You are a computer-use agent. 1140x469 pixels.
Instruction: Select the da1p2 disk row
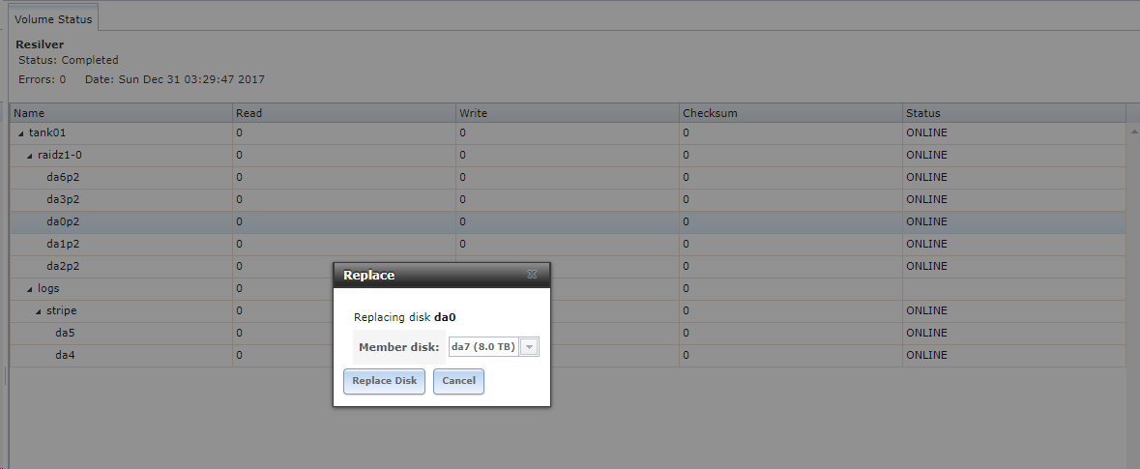[567, 245]
